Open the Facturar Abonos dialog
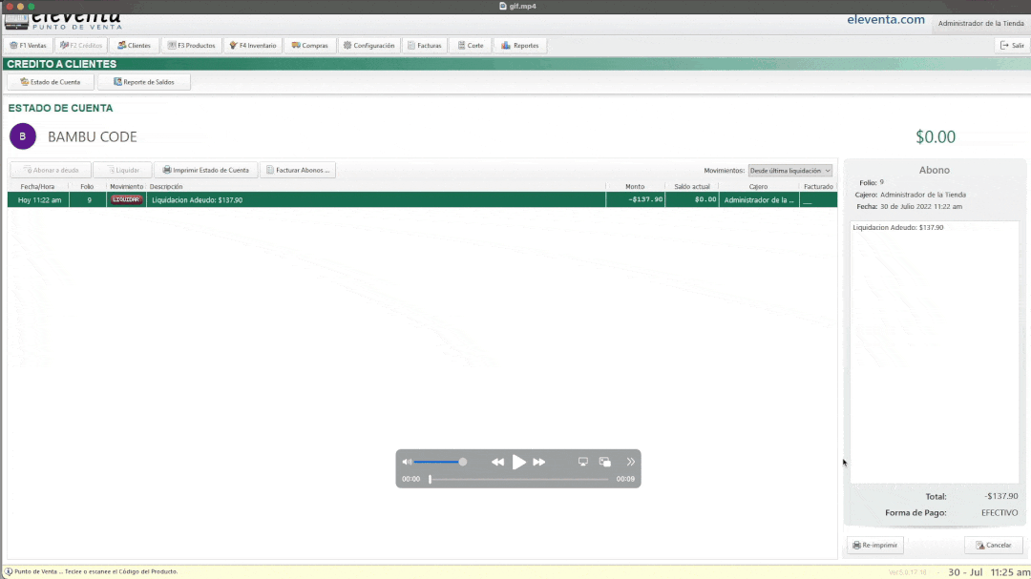This screenshot has height=579, width=1031. pos(299,170)
